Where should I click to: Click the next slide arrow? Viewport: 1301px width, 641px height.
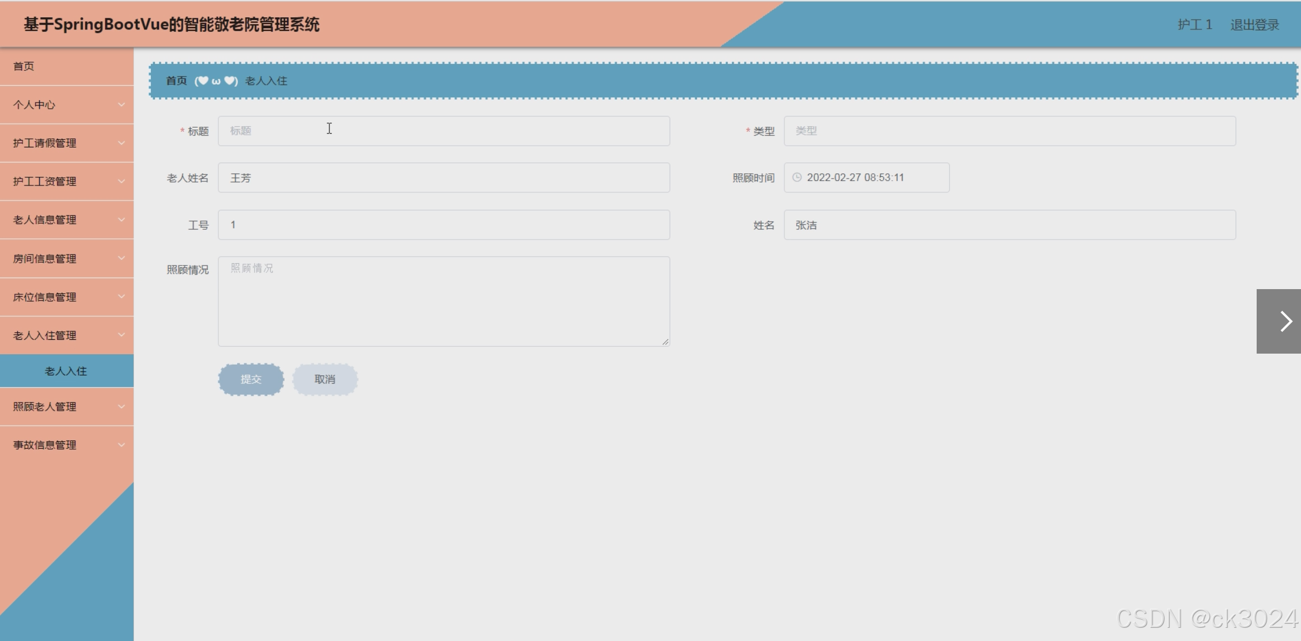pyautogui.click(x=1281, y=321)
